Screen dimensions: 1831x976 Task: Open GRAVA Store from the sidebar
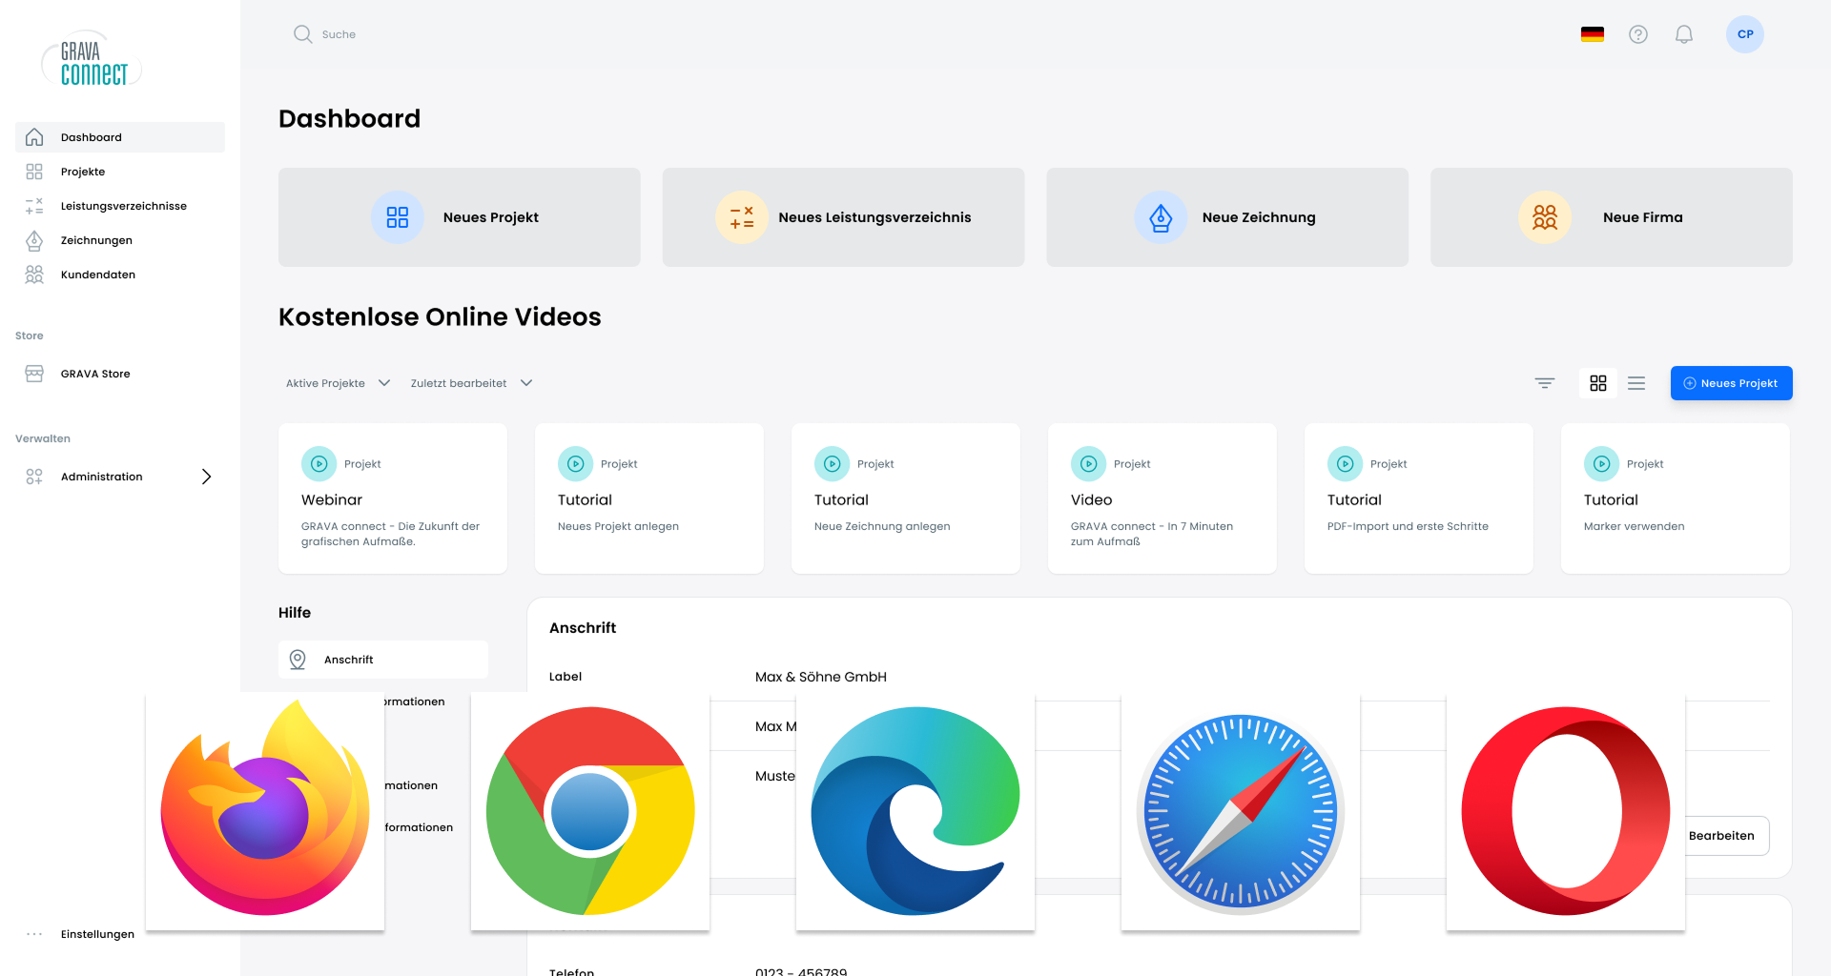[x=95, y=374]
